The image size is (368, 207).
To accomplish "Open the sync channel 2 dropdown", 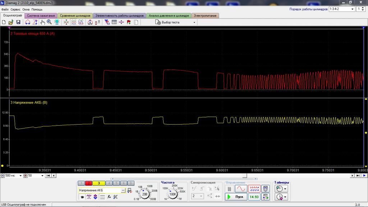I will pyautogui.click(x=201, y=196).
